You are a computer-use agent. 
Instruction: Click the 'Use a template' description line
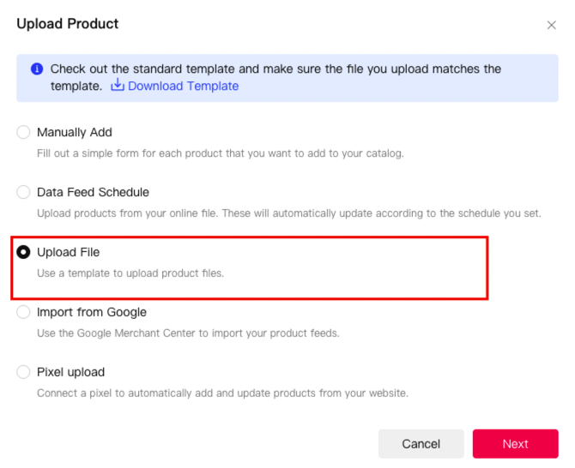130,273
